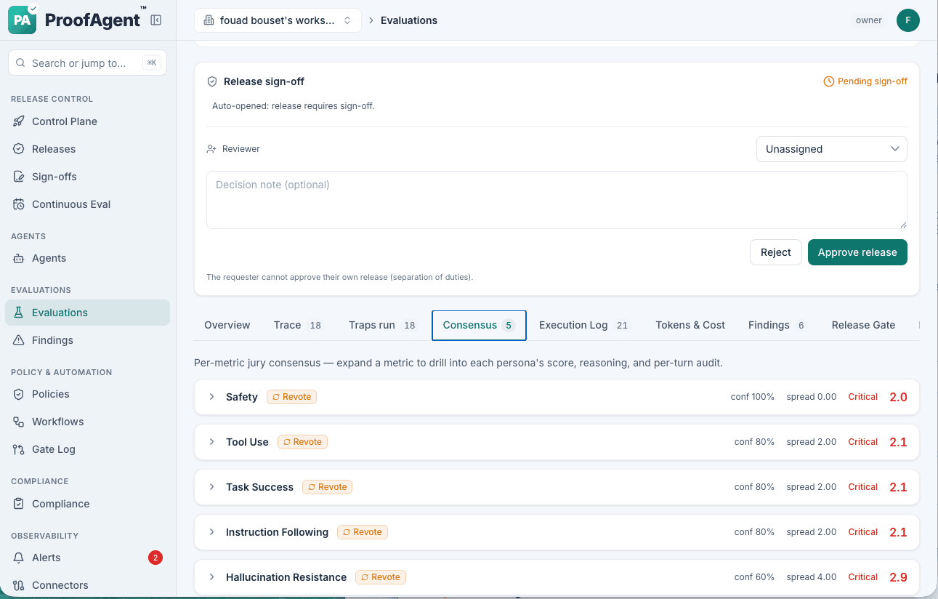Image resolution: width=938 pixels, height=599 pixels.
Task: Click the Sign-offs document icon
Action: coord(19,177)
